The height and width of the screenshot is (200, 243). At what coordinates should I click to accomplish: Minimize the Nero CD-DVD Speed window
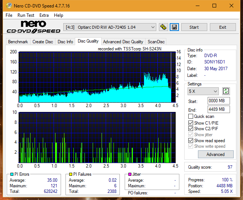[x=198, y=6]
